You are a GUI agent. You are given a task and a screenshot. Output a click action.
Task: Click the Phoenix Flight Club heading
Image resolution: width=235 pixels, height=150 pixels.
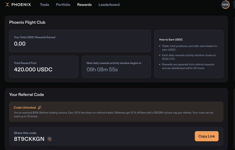[x=27, y=23]
